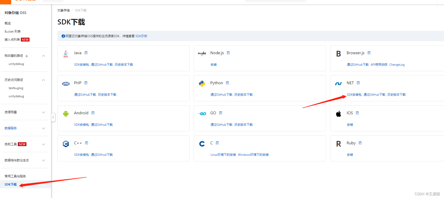Screen dimensions: 444x198
Task: Open the Android documentation icon
Action: [x=93, y=113]
